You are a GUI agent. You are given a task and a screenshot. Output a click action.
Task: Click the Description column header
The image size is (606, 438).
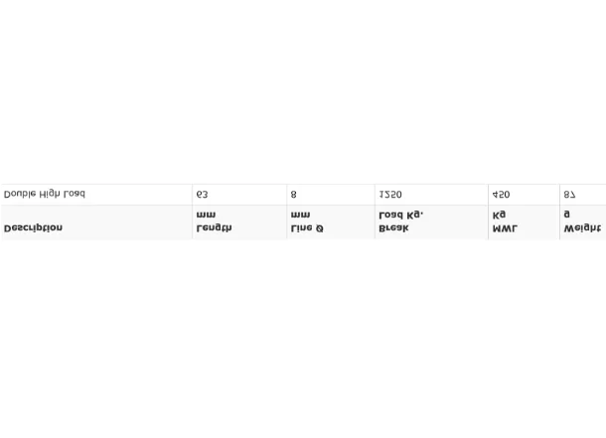point(33,228)
